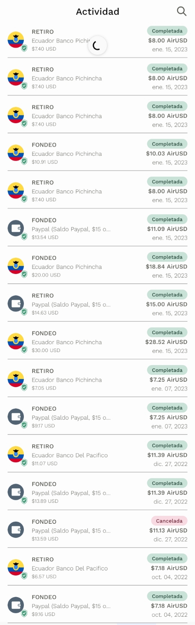Click the wallet icon beside $11.09 AirUSD fondeo
This screenshot has height=625, width=195.
click(16, 228)
